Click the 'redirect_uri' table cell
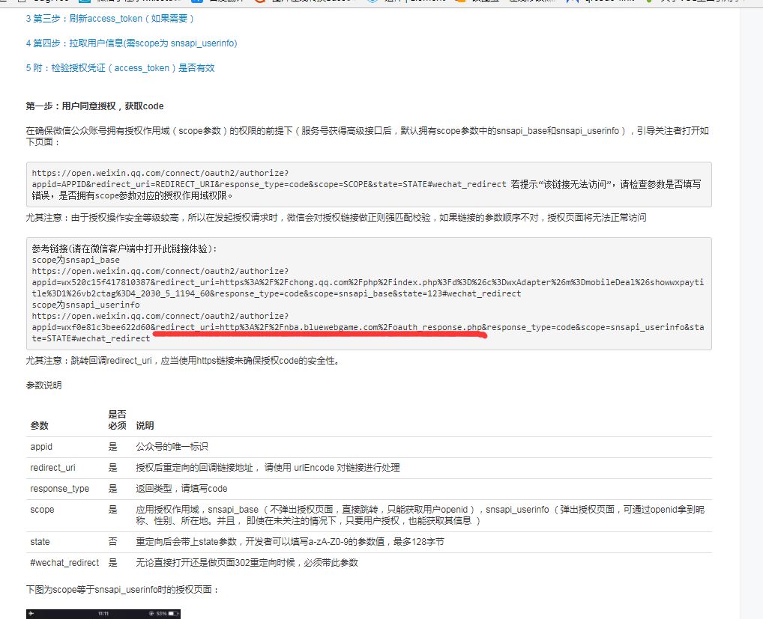The image size is (763, 619). click(53, 467)
